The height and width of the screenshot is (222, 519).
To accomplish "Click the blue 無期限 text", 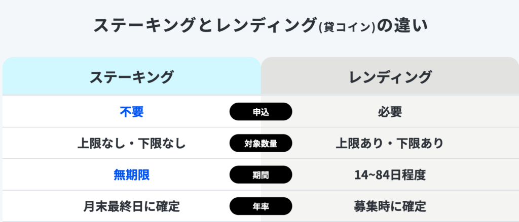I will coord(131,175).
